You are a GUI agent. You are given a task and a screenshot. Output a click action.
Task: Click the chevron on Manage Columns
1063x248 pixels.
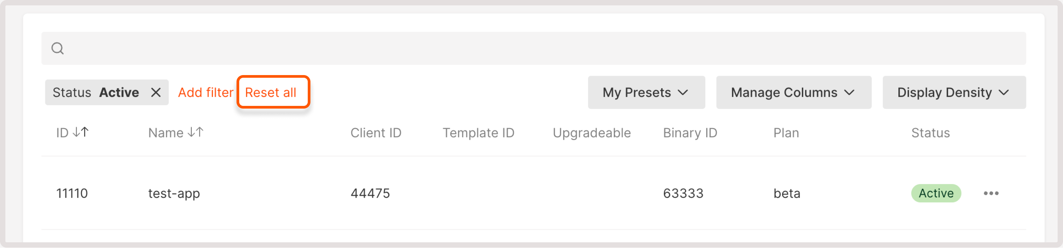(850, 93)
